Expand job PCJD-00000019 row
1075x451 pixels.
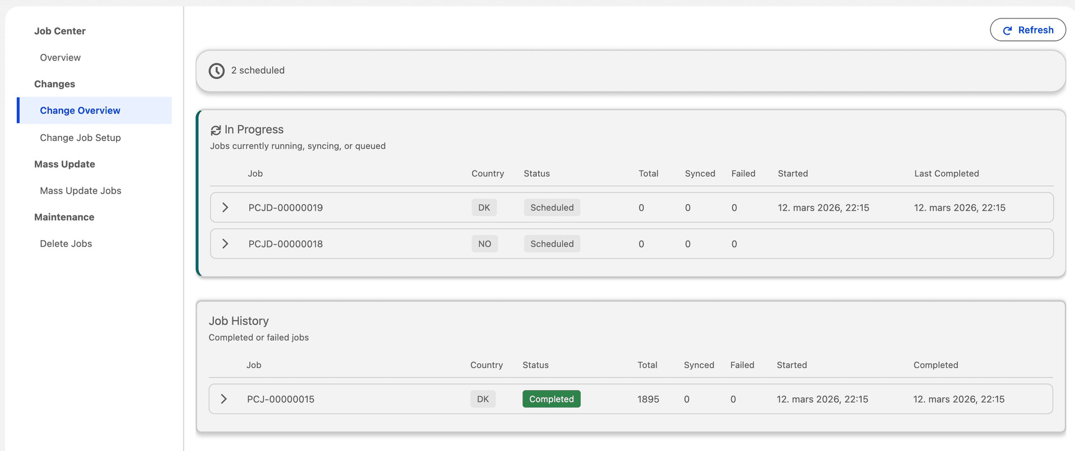click(x=225, y=208)
